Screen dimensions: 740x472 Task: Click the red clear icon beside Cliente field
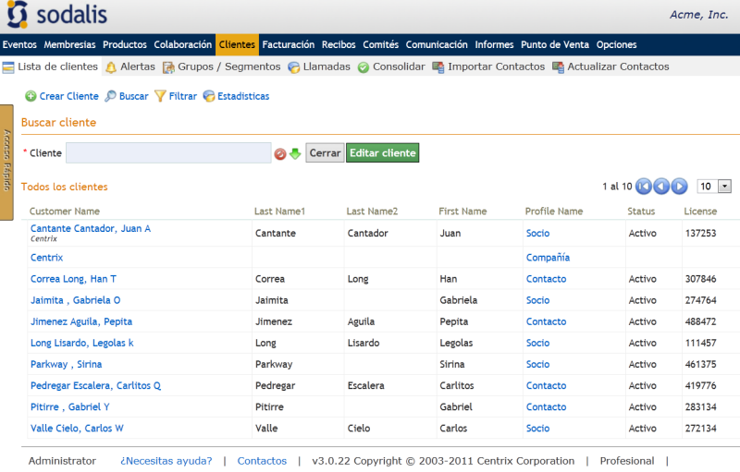coord(280,153)
